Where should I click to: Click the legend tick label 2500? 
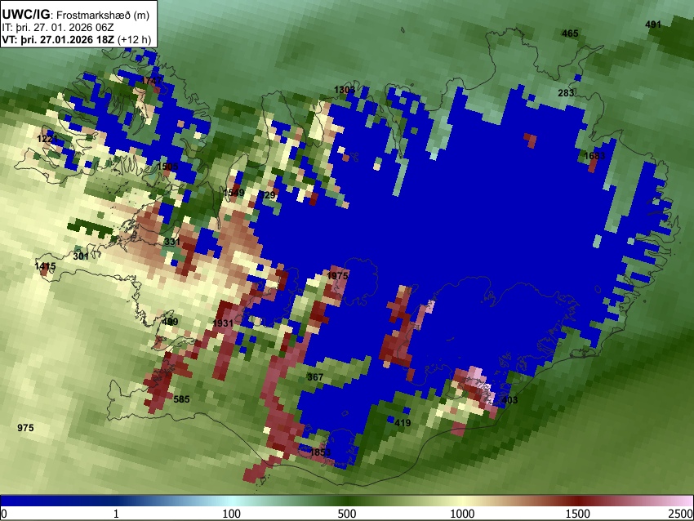click(681, 514)
